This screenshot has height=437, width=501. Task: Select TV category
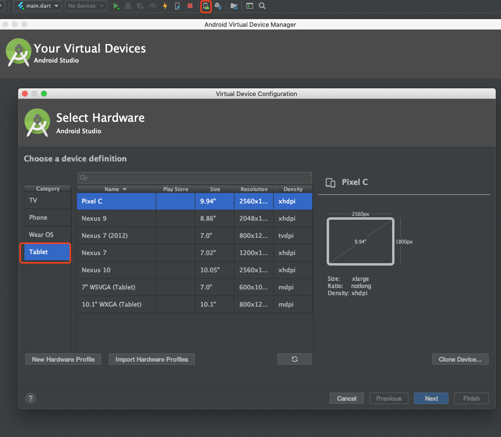click(x=48, y=200)
